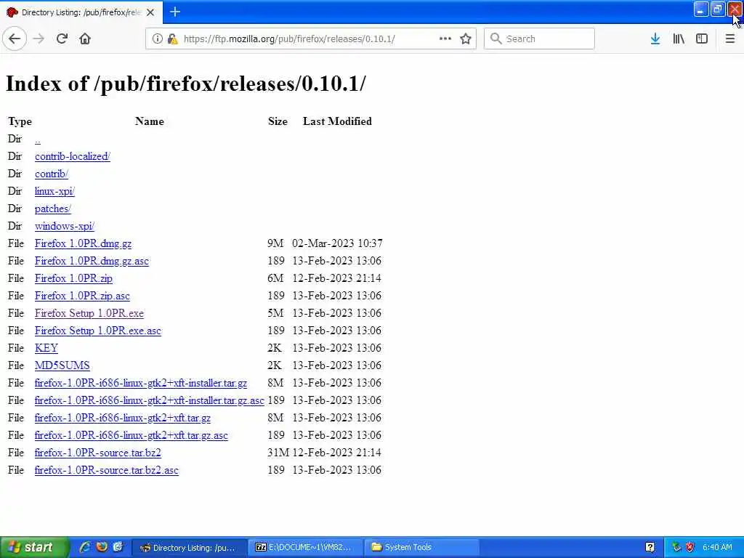Image resolution: width=744 pixels, height=558 pixels.
Task: Click the 6:40 AM system clock
Action: pyautogui.click(x=717, y=548)
